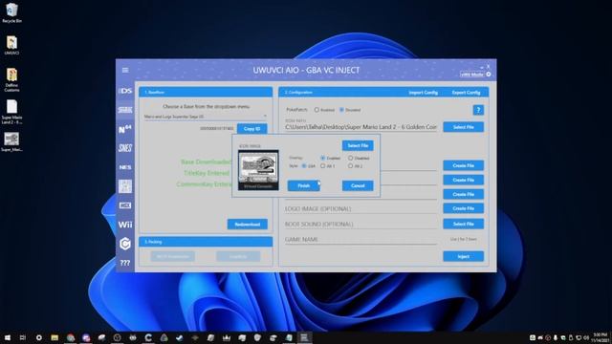
Task: Click Import Config in Configuration header
Action: (x=423, y=93)
